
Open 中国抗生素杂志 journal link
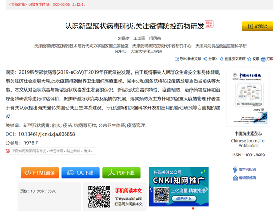(248, 133)
